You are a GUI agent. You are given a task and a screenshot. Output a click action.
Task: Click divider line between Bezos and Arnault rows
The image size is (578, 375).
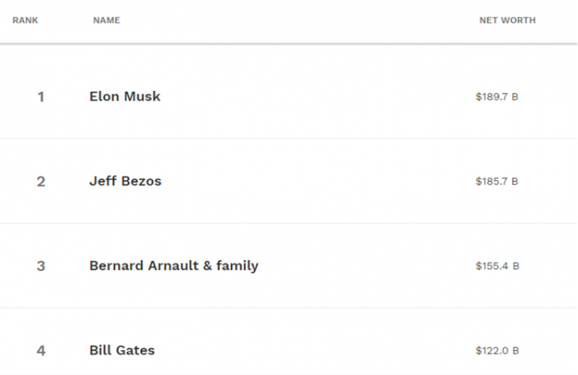(x=289, y=223)
